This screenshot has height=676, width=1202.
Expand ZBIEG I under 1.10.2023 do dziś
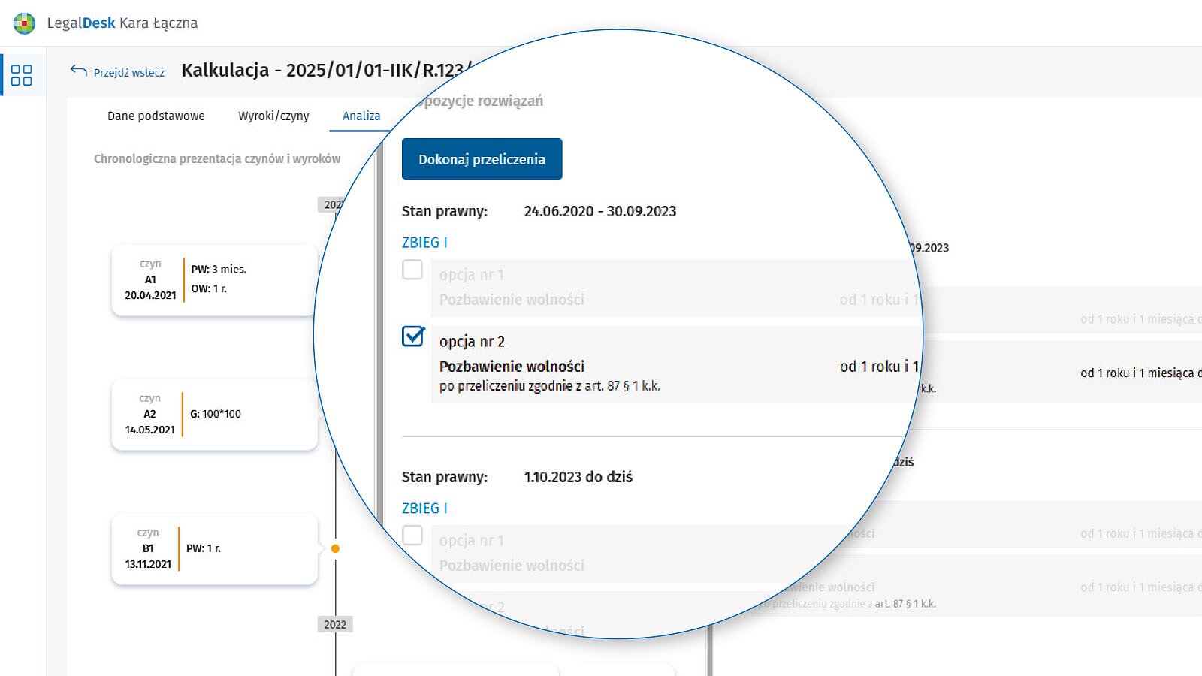[x=424, y=509]
